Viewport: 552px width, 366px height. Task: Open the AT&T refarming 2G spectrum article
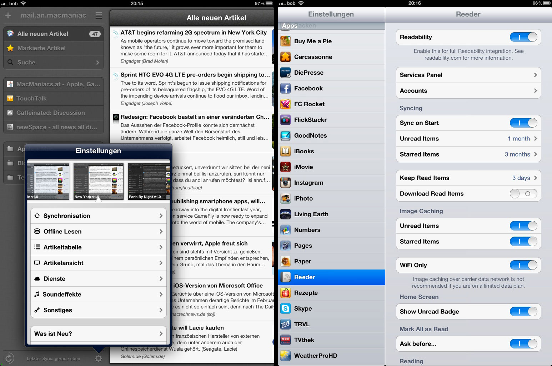point(192,47)
